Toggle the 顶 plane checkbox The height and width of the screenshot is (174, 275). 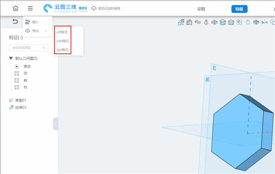16,73
